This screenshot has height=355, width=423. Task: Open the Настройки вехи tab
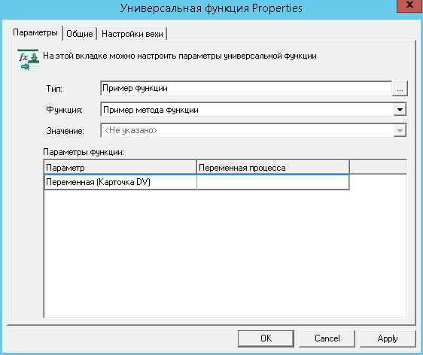click(x=132, y=34)
